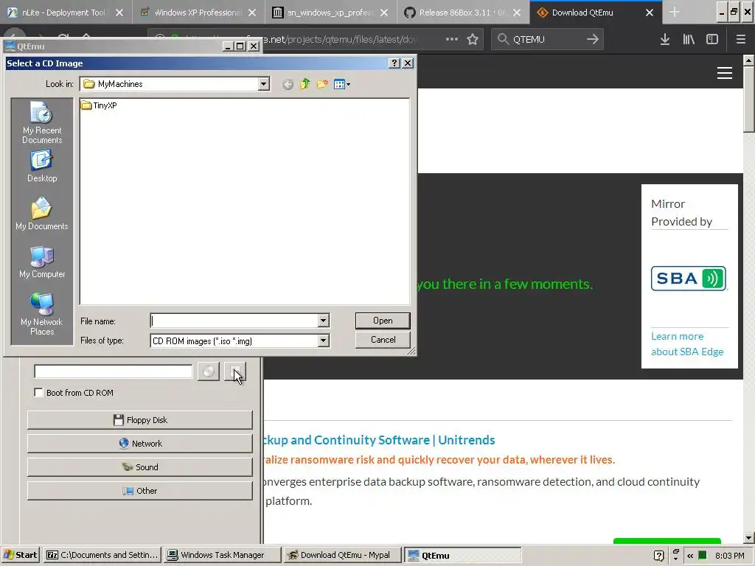
Task: Click the QtEmu taskbar button
Action: (x=462, y=555)
